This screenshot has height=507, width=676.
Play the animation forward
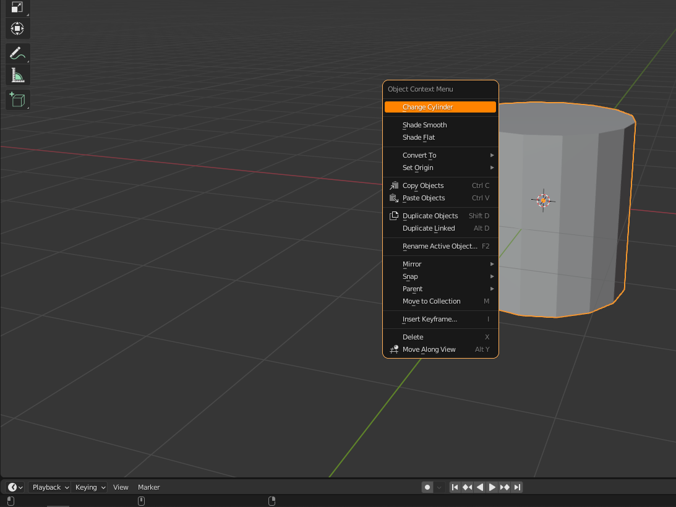(x=492, y=487)
